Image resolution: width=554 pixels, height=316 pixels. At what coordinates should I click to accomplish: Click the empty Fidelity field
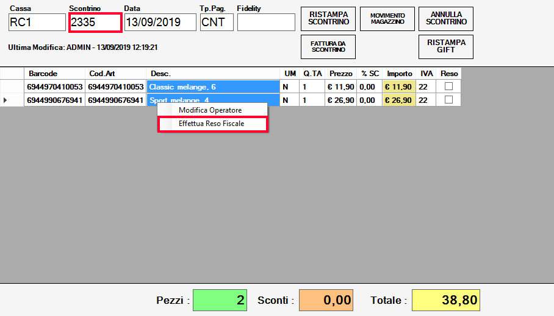[266, 23]
